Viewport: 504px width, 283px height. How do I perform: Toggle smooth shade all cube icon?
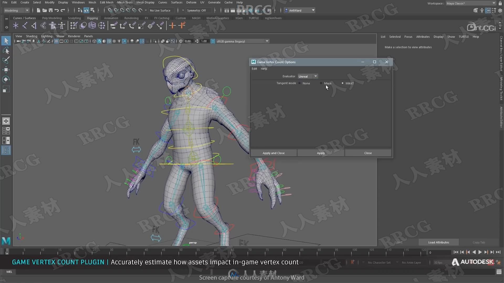[x=99, y=41]
